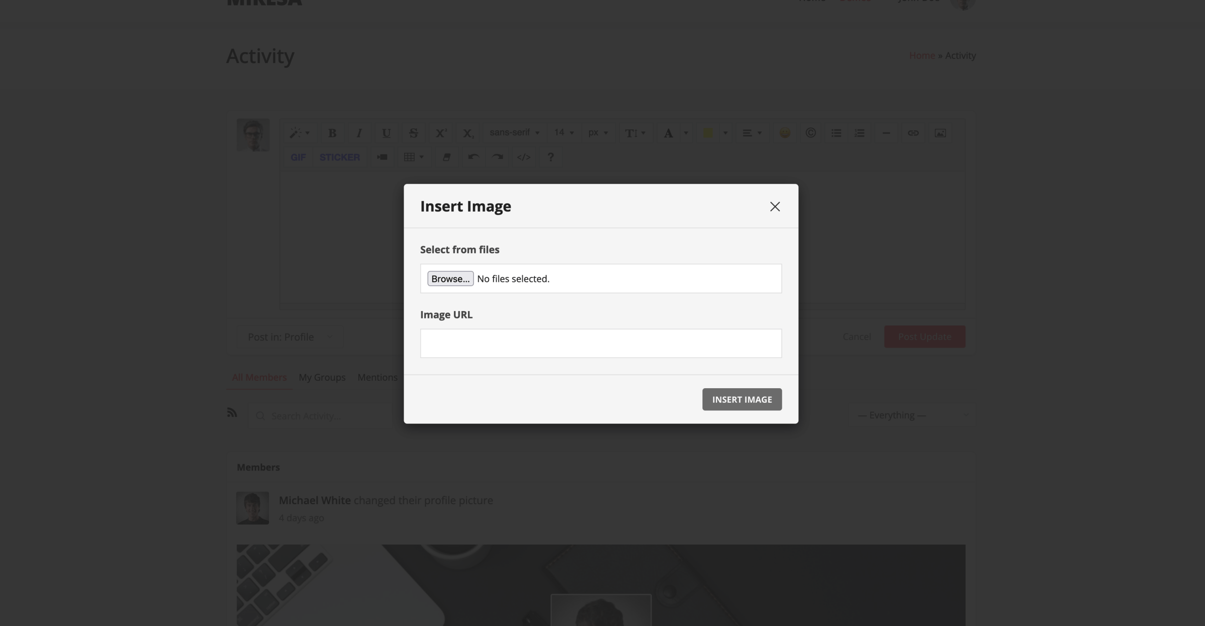
Task: Apply an unordered bullet list
Action: (835, 133)
